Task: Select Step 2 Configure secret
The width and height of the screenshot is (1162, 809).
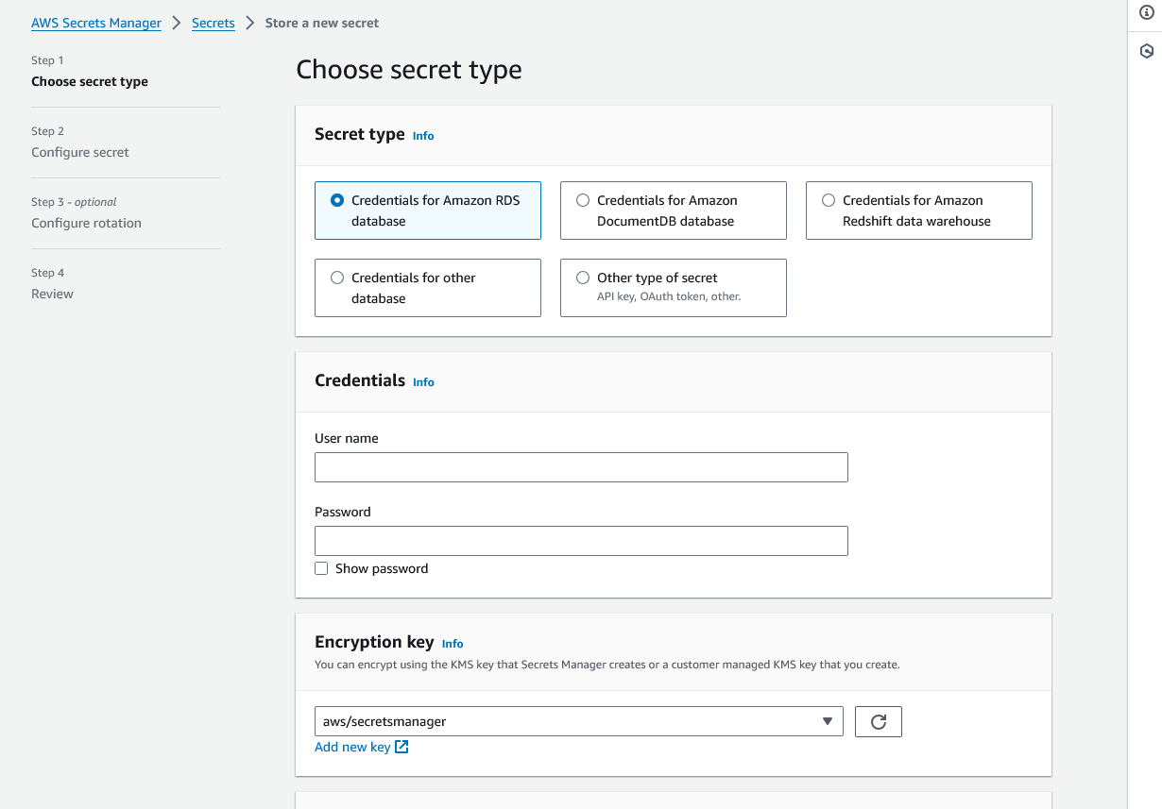Action: [x=80, y=152]
